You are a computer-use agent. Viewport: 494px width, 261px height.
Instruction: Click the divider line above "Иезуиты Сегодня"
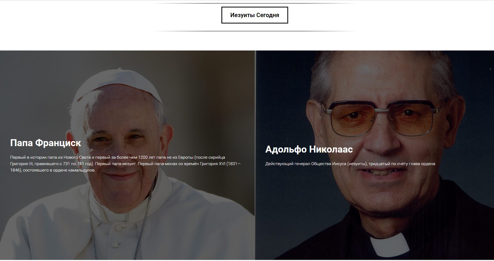click(x=254, y=3)
